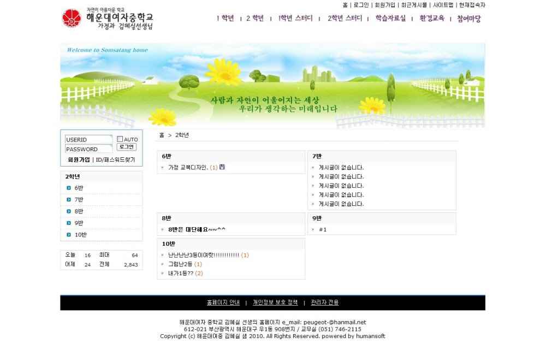Image resolution: width=546 pixels, height=356 pixels.
Task: Open the 1학년 menu
Action: [225, 19]
